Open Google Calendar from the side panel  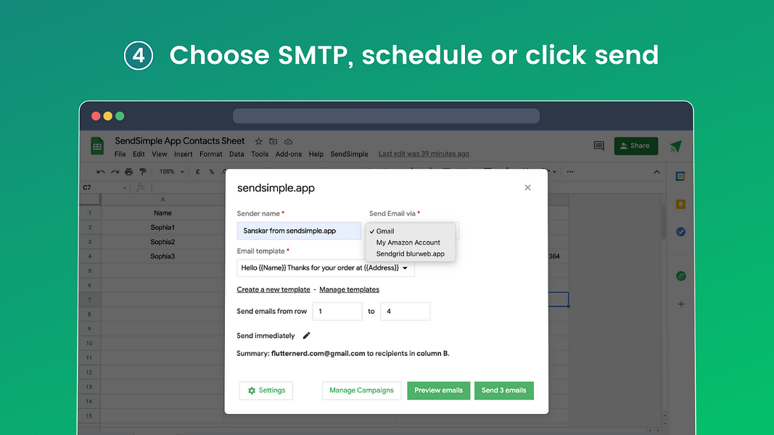(x=680, y=175)
